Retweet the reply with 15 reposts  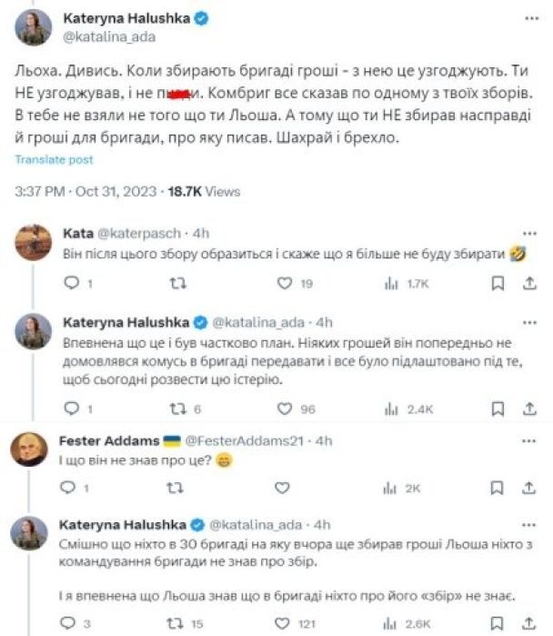178,623
